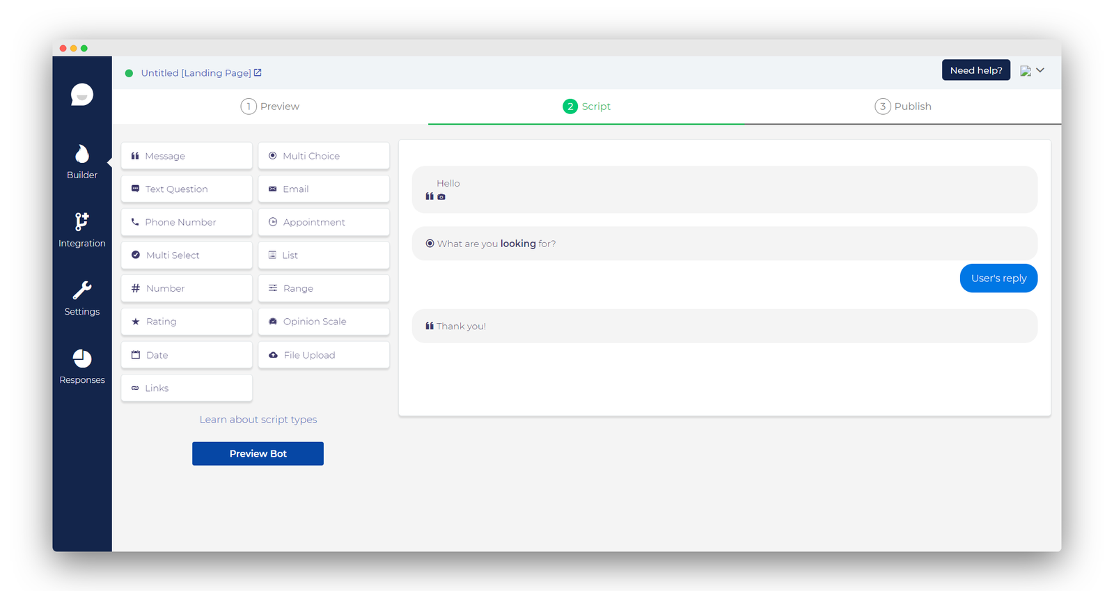
Task: Open the Builder section in the sidebar
Action: tap(82, 162)
